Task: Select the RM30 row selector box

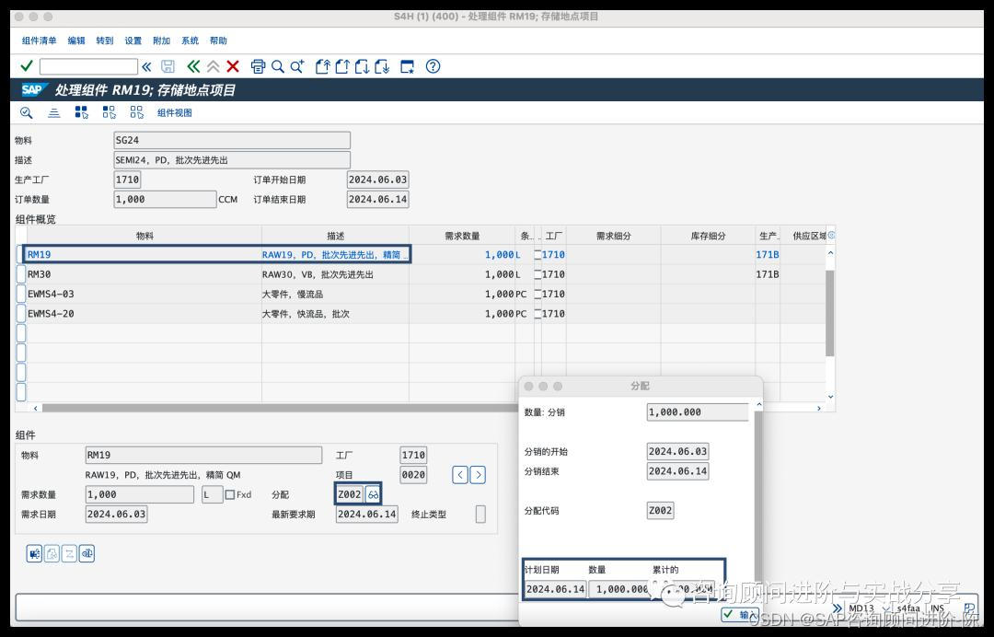Action: pyautogui.click(x=21, y=274)
